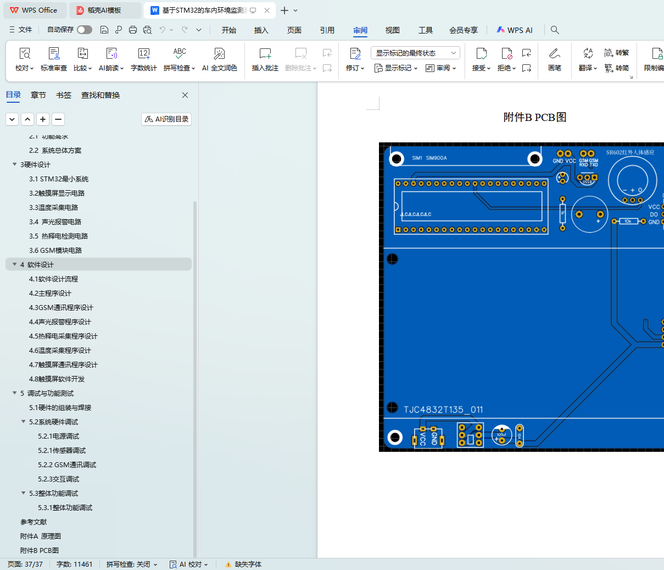This screenshot has width=664, height=570.
Task: Collapse the 5.2系统硬件调试 tree node
Action: pos(24,422)
